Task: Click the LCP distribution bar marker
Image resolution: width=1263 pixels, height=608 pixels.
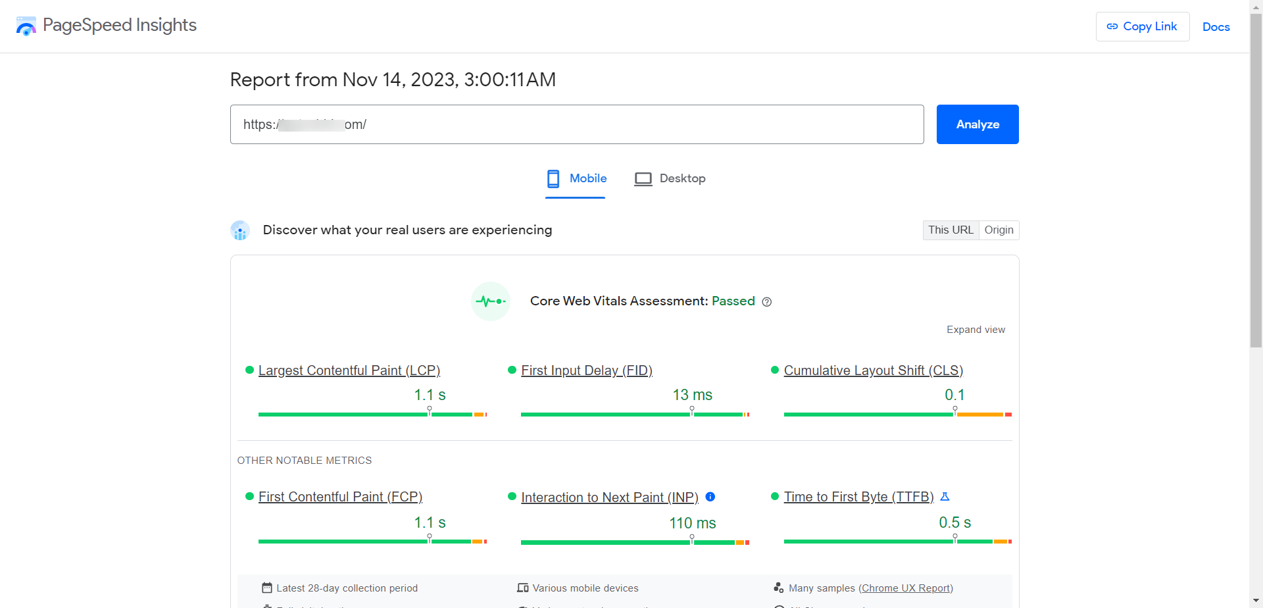Action: click(430, 410)
